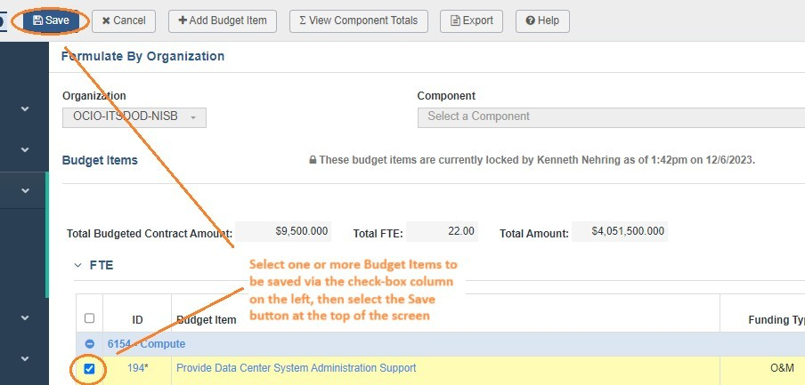805x385 pixels.
Task: Click the floppy disk Save icon
Action: pos(37,20)
